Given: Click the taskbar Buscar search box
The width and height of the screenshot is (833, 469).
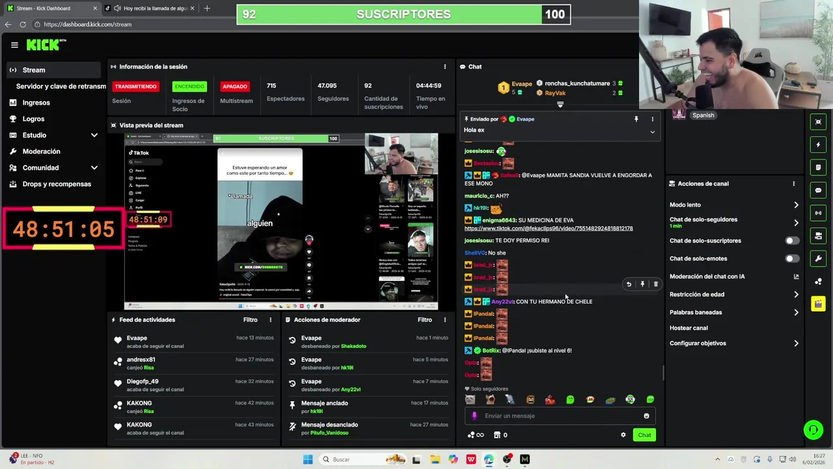Looking at the screenshot, I should 364,459.
